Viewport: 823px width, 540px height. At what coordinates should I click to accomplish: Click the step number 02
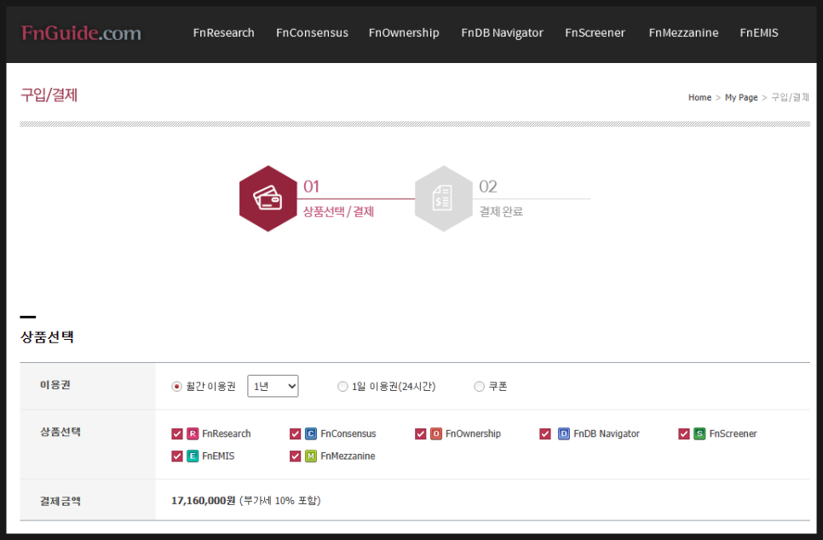tap(488, 187)
